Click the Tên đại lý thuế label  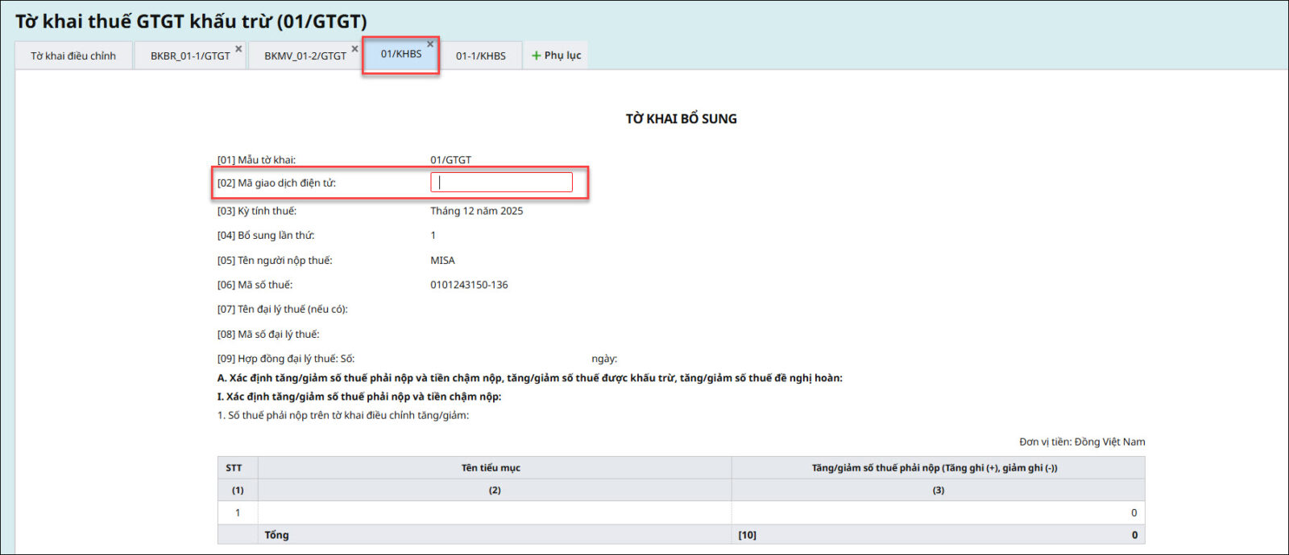282,310
